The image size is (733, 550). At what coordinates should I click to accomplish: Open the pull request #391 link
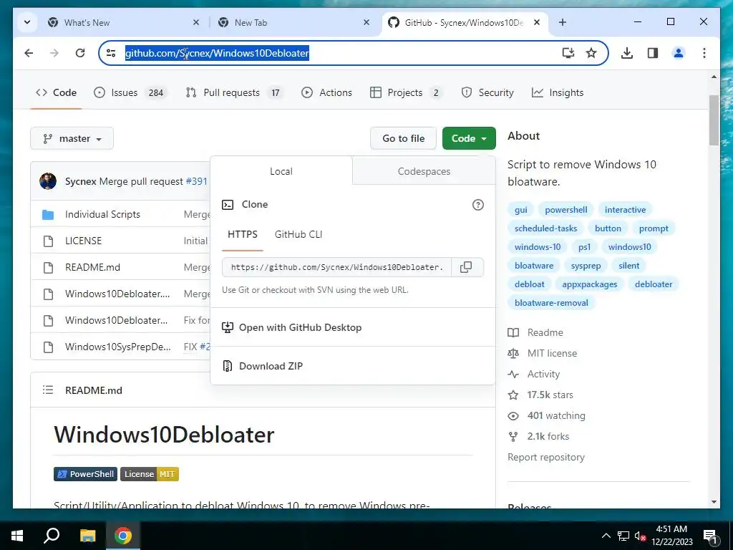(196, 181)
